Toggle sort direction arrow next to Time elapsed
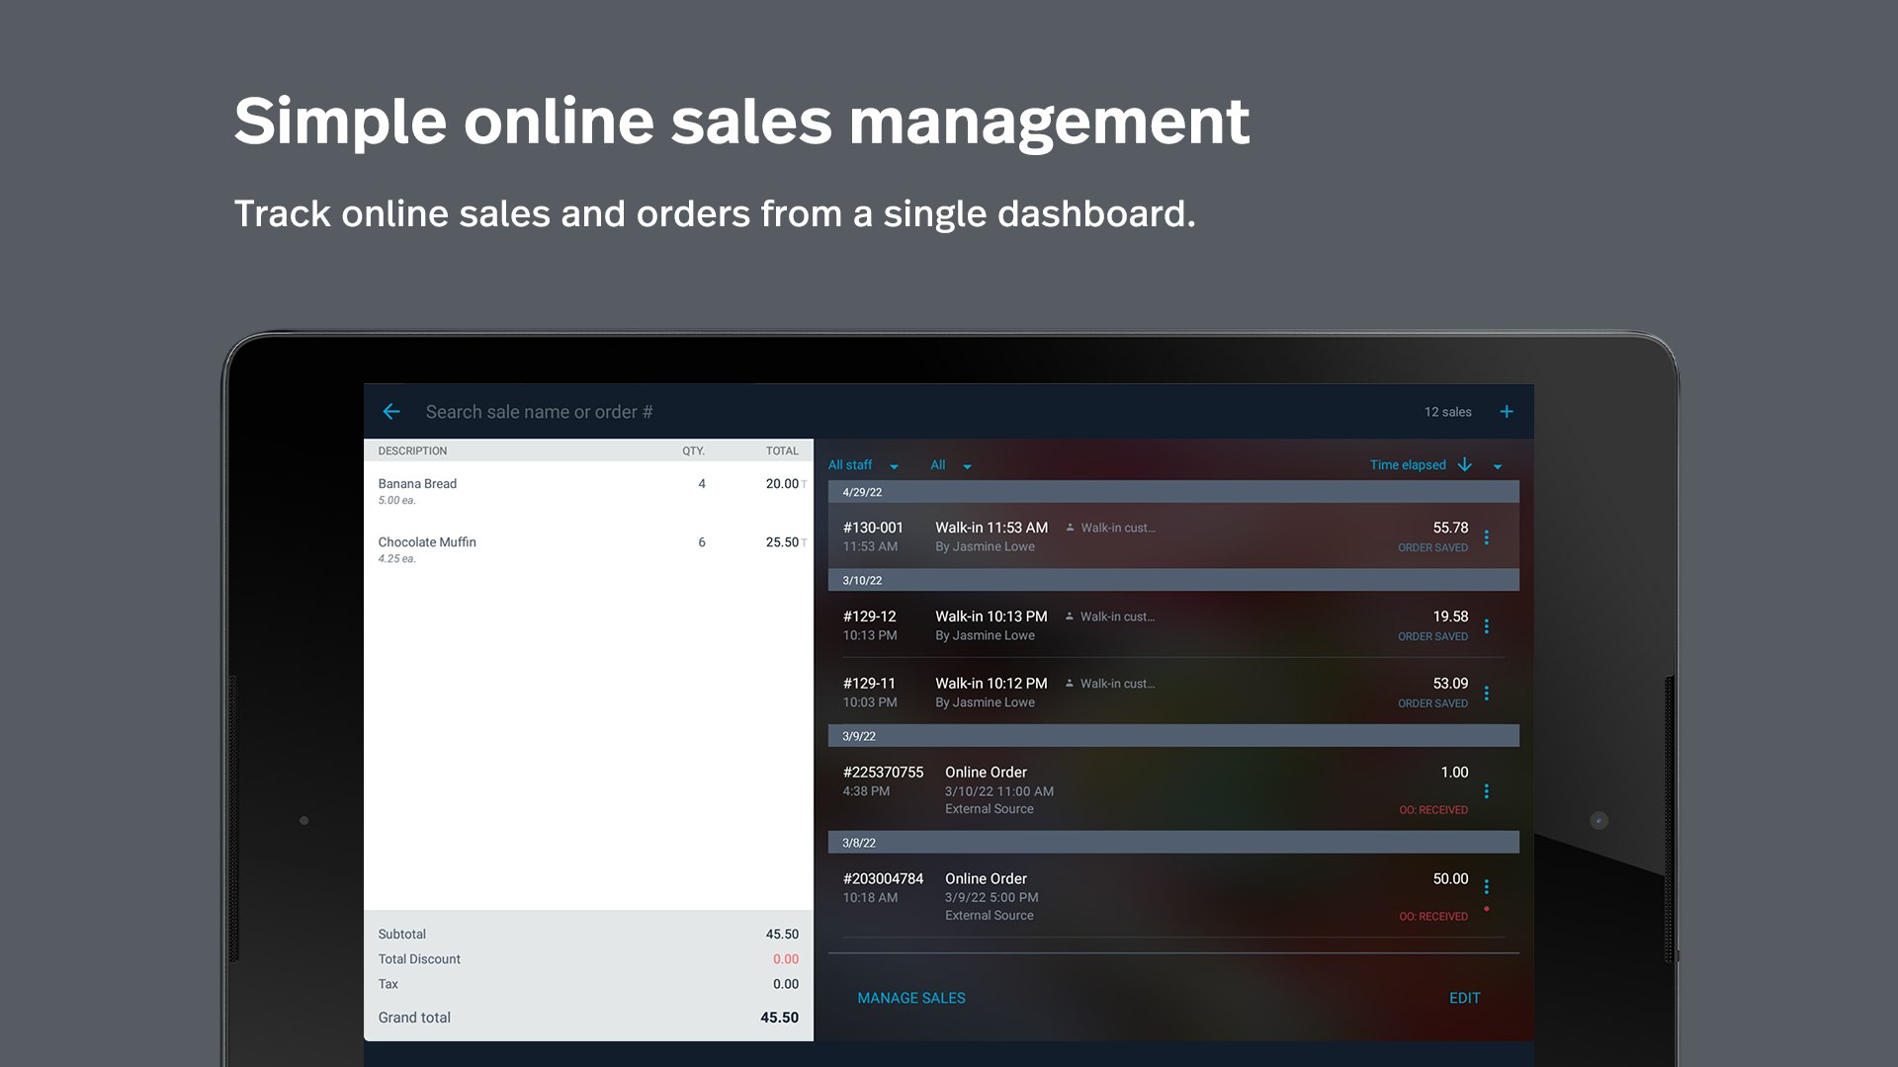Image resolution: width=1898 pixels, height=1067 pixels. click(1465, 465)
